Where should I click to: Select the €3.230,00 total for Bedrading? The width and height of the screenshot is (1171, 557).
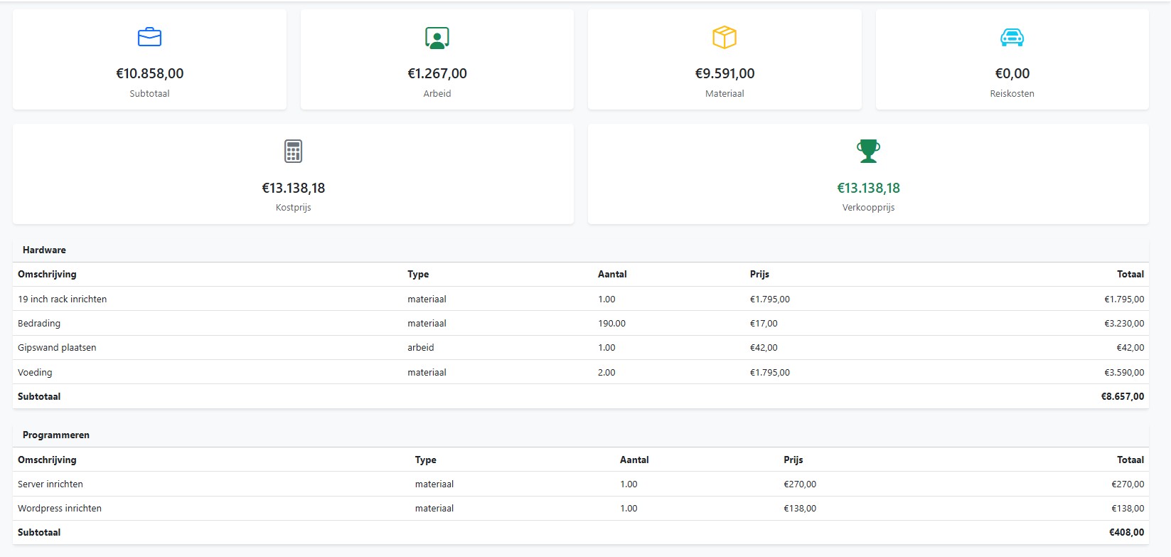[1124, 324]
